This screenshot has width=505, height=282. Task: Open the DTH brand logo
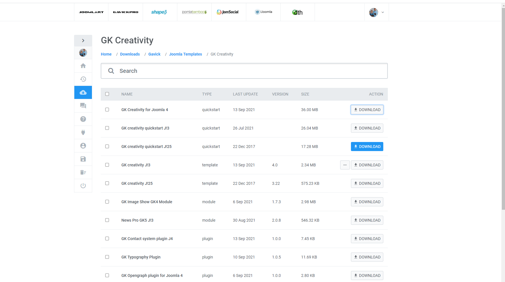[297, 12]
